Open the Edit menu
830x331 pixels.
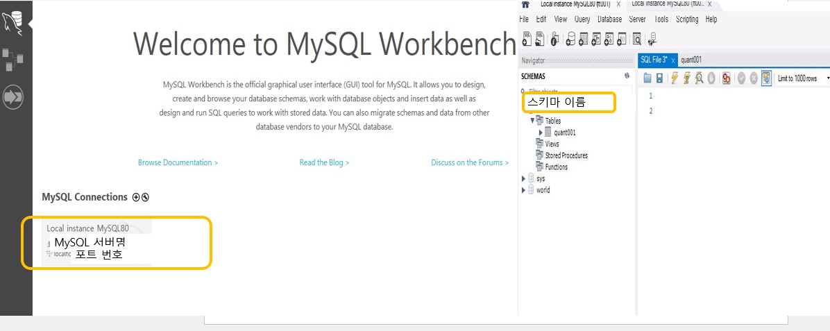[x=541, y=19]
